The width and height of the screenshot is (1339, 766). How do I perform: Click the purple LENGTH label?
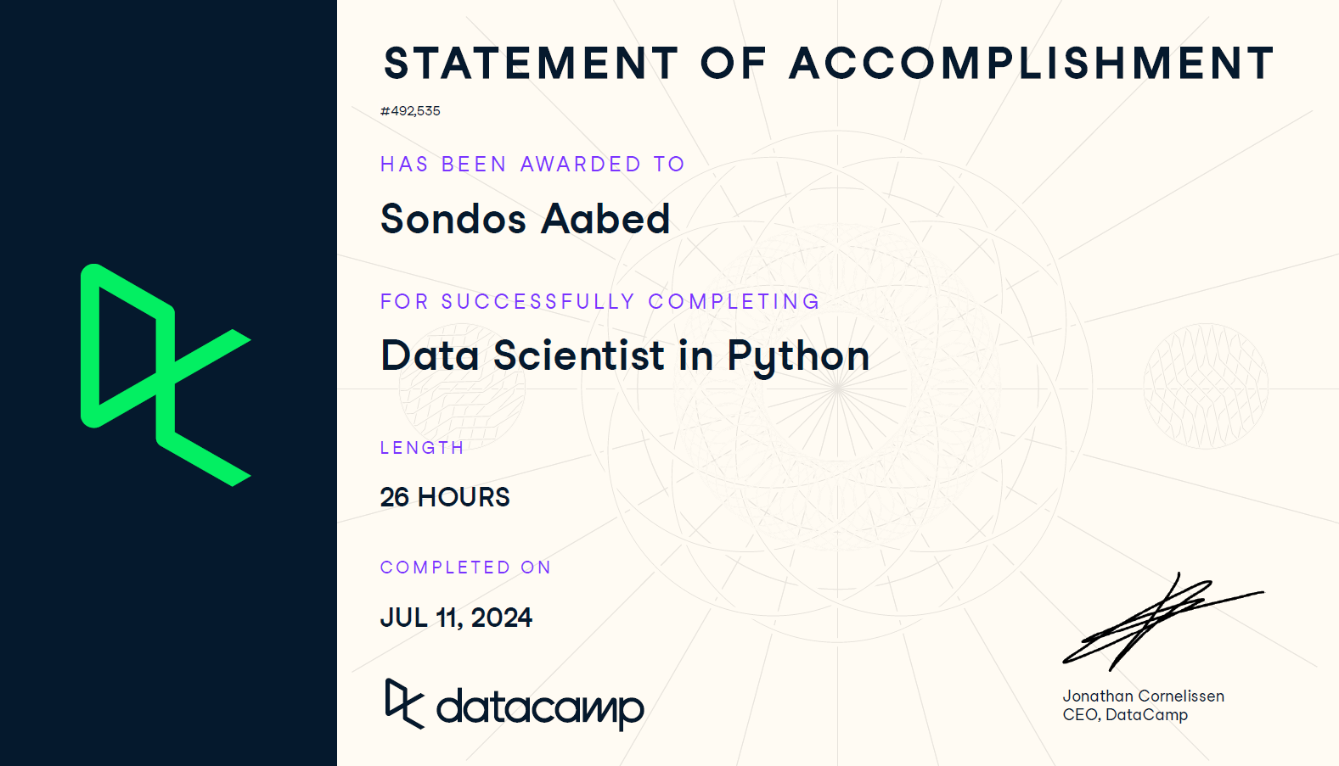coord(422,448)
